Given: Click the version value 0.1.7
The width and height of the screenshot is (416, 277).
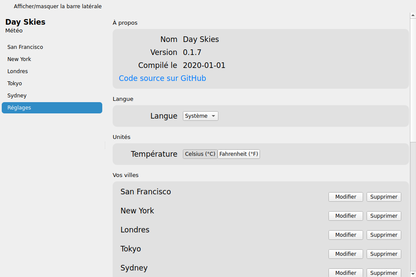Looking at the screenshot, I should click(x=192, y=52).
